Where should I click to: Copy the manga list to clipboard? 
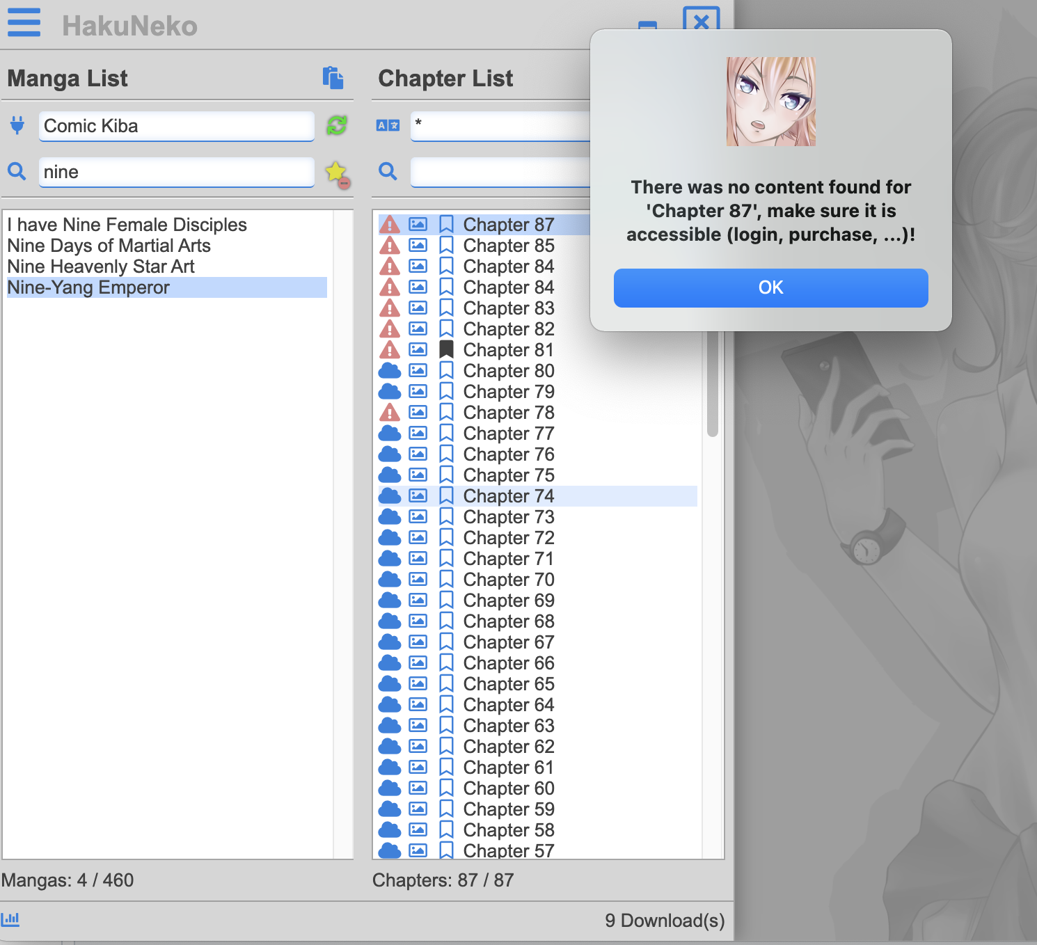pos(333,78)
